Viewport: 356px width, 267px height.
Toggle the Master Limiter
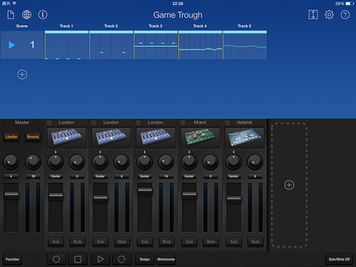(11, 136)
